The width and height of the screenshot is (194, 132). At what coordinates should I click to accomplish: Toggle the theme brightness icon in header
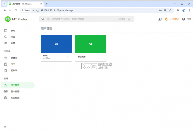160,19
